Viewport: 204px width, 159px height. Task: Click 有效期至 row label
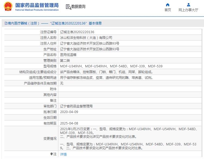[x=50, y=123]
